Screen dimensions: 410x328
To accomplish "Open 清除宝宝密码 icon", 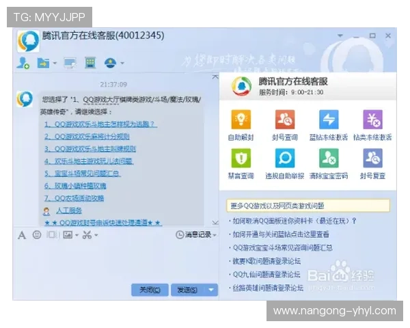I will pyautogui.click(x=329, y=158).
